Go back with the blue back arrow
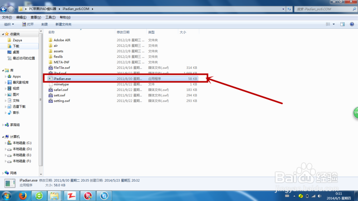 (x=4, y=9)
